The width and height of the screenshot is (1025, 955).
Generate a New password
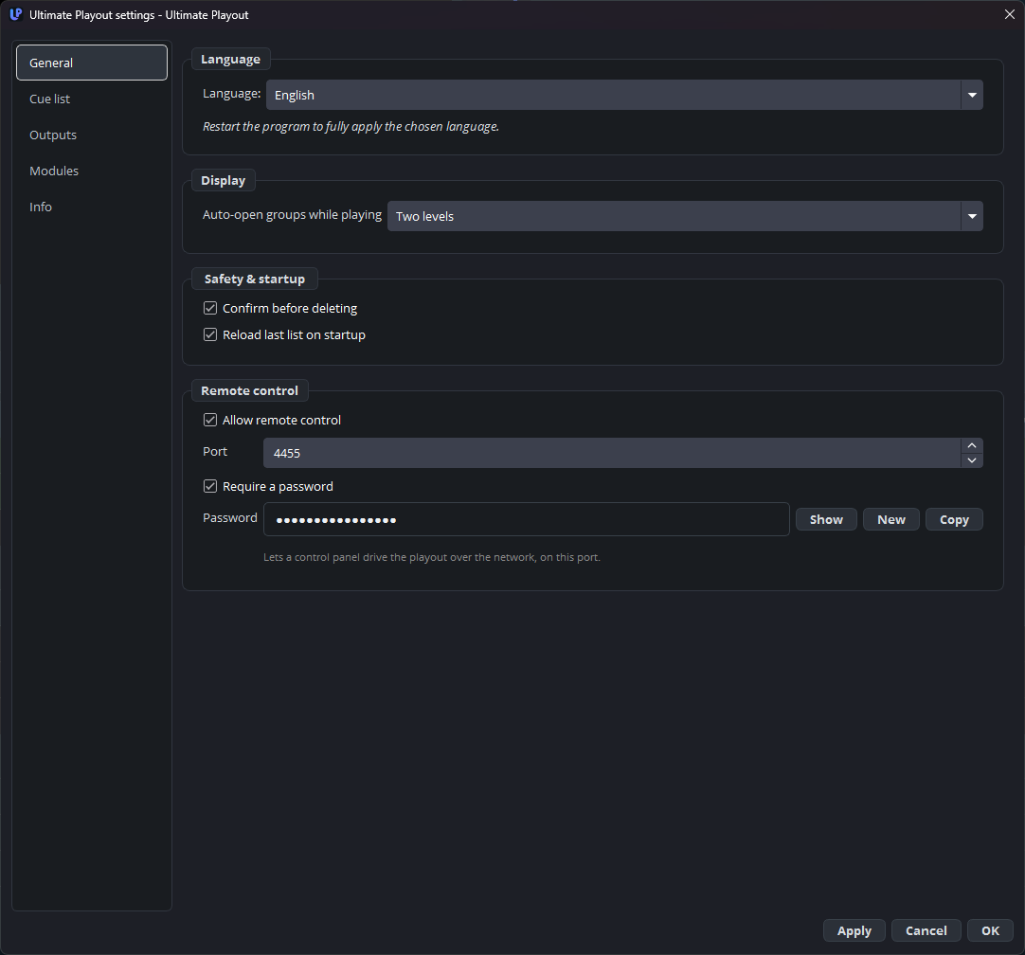click(x=891, y=520)
